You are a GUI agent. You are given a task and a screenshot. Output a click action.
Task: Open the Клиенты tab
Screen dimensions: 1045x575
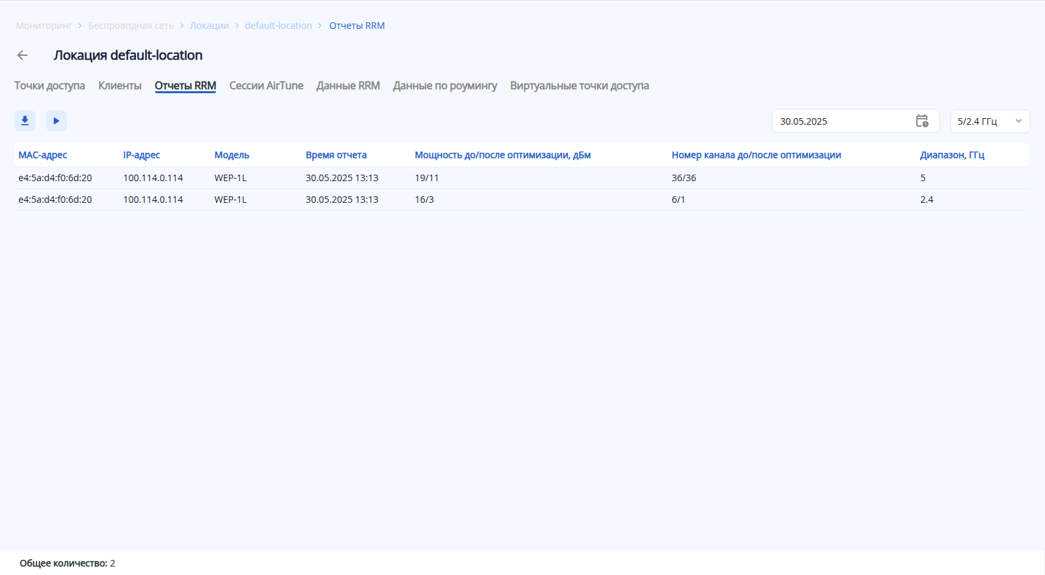[120, 86]
